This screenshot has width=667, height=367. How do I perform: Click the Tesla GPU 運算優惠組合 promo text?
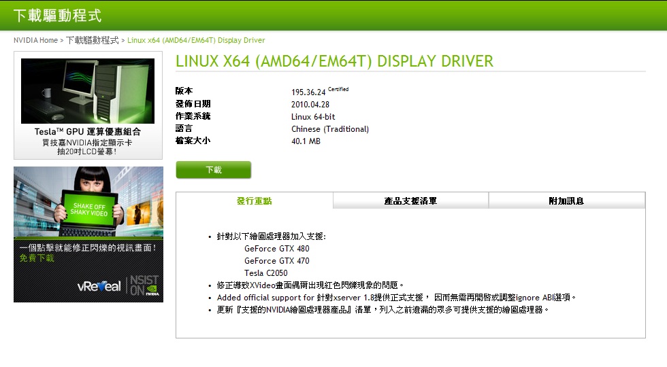click(88, 132)
